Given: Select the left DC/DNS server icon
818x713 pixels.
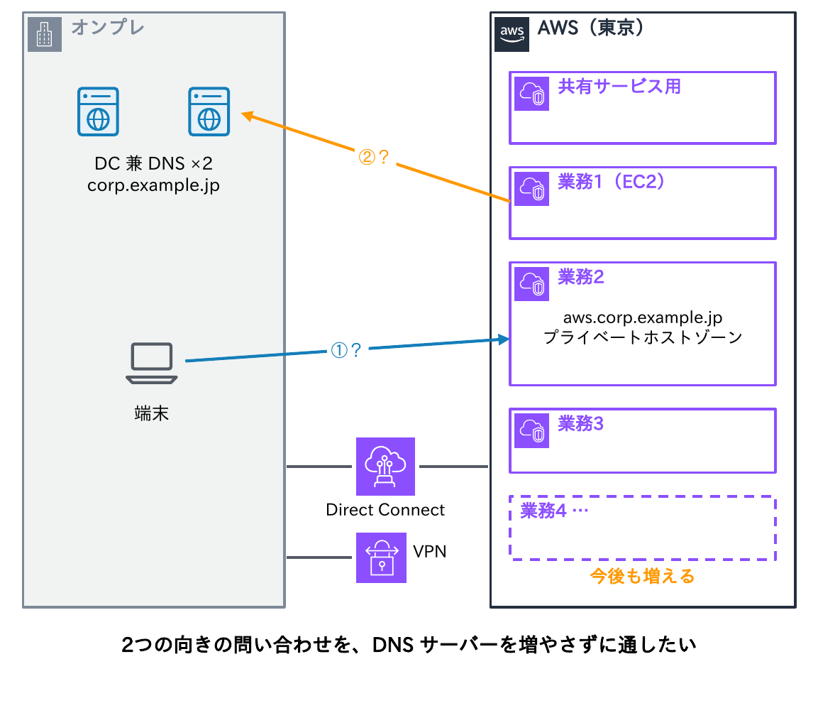Looking at the screenshot, I should coord(98,111).
